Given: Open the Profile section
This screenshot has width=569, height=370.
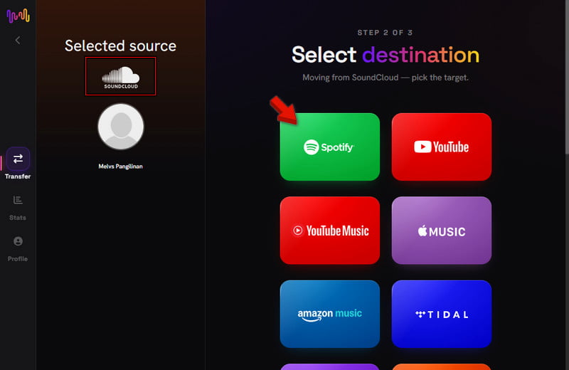Looking at the screenshot, I should 18,249.
